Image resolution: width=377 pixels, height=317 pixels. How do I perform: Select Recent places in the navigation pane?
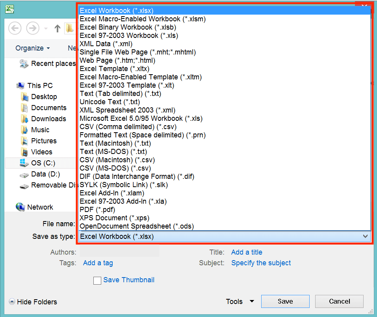coord(48,64)
